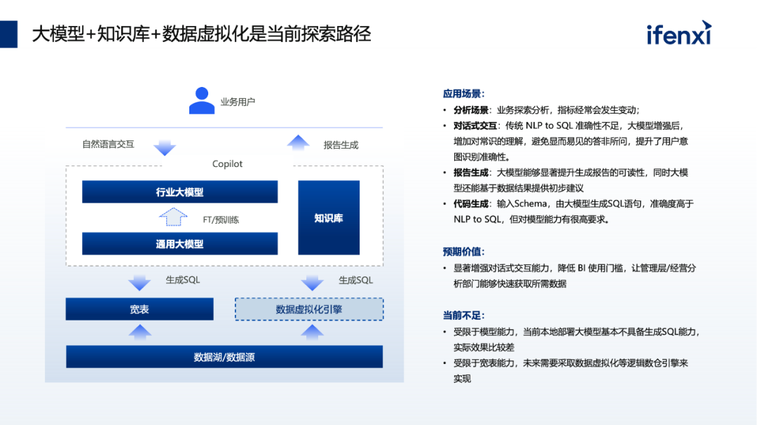Click the 分析场景 bullet text
Image resolution: width=757 pixels, height=425 pixels.
547,109
